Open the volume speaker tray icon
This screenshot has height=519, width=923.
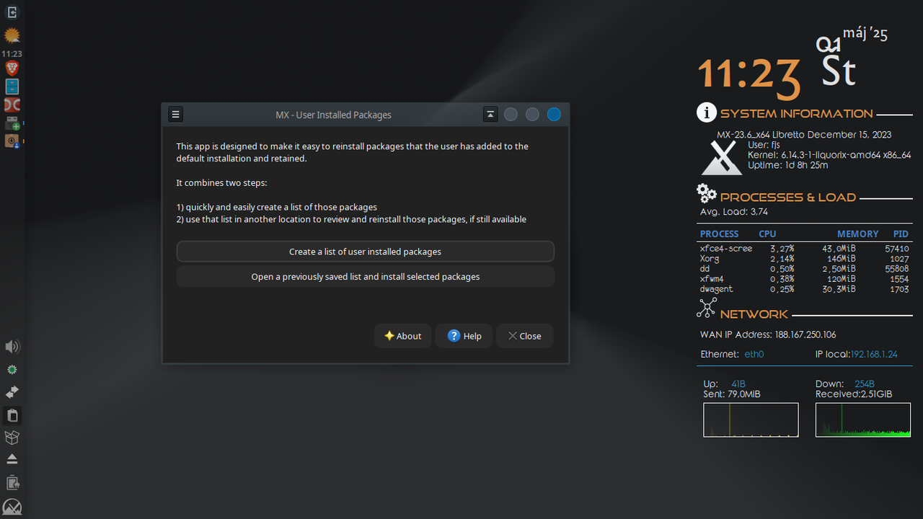coord(12,347)
